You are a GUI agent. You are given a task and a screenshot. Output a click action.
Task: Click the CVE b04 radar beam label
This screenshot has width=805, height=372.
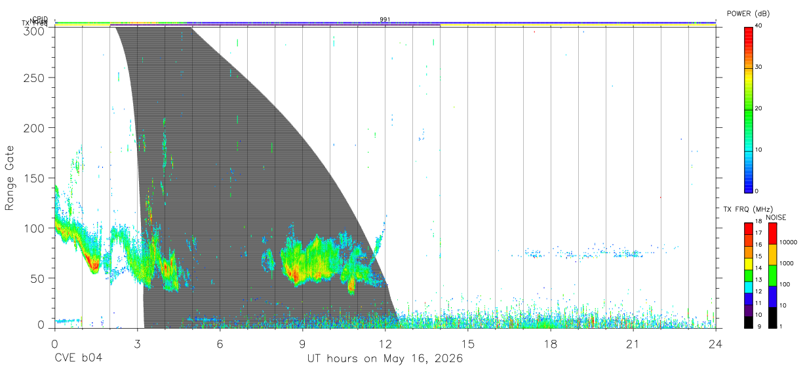click(x=78, y=358)
